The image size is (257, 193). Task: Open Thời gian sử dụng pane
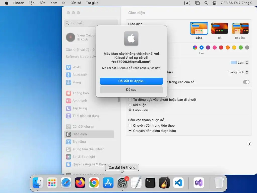(x=83, y=116)
